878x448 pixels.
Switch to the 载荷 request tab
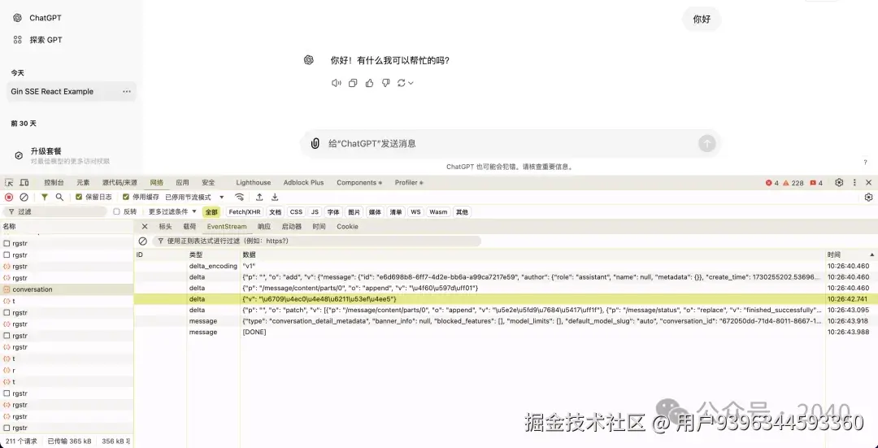coord(189,226)
